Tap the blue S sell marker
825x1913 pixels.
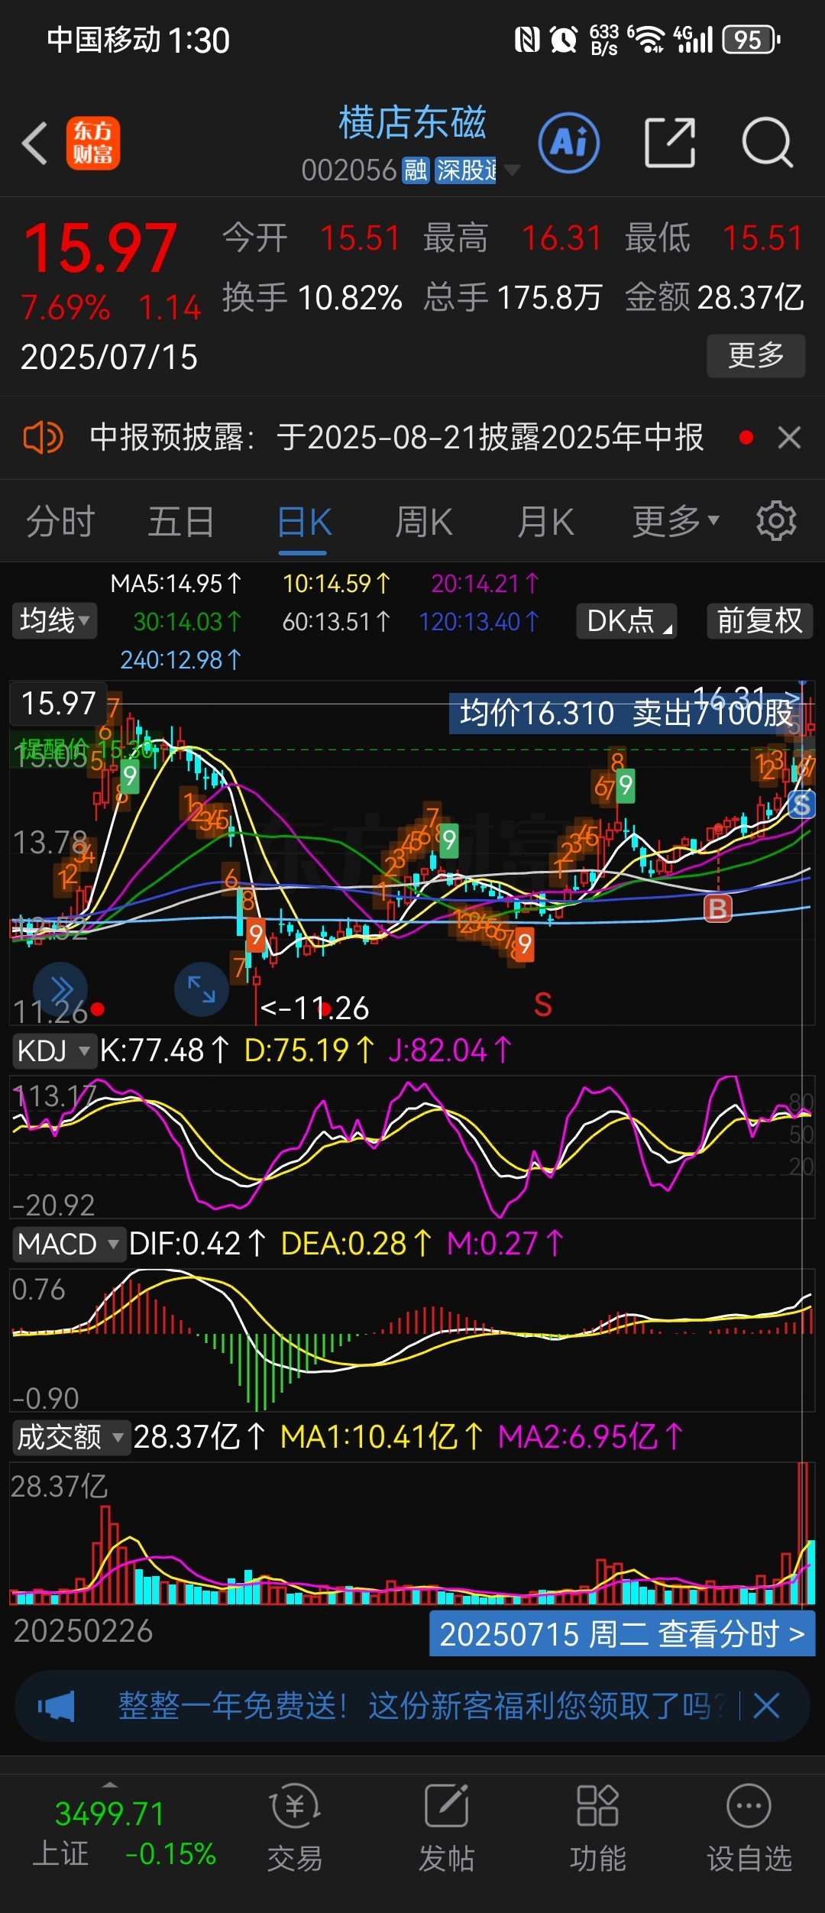[801, 804]
